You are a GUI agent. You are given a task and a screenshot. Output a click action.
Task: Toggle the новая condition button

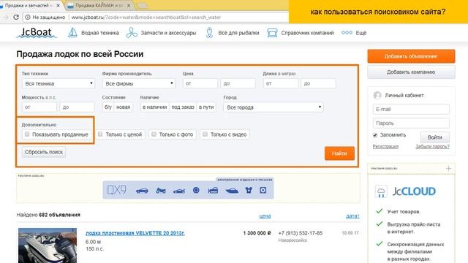[124, 107]
